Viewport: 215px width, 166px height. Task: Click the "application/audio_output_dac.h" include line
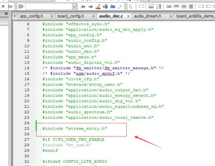(x=95, y=90)
